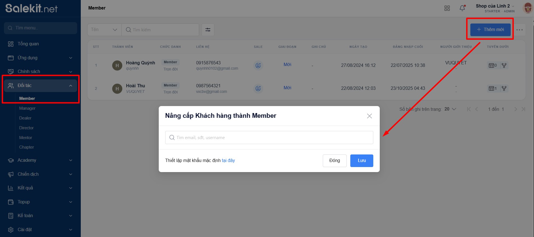Click the notification bell icon
Screen dimensions: 534x237
pos(462,8)
